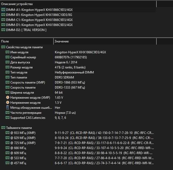
Task: Select the DIMM-D2 [ TRIAL VERSION ] entry
Action: coord(26,30)
